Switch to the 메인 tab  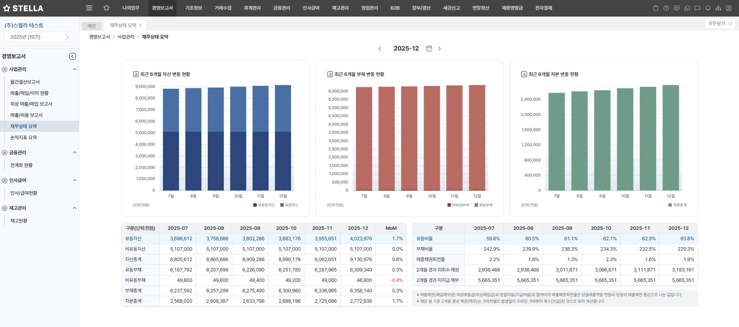(x=92, y=26)
